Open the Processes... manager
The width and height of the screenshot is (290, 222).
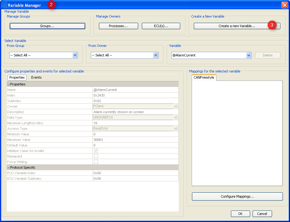pos(118,26)
